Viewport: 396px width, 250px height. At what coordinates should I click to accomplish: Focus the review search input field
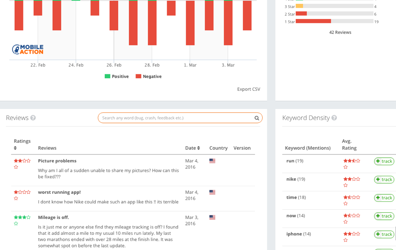coord(177,118)
